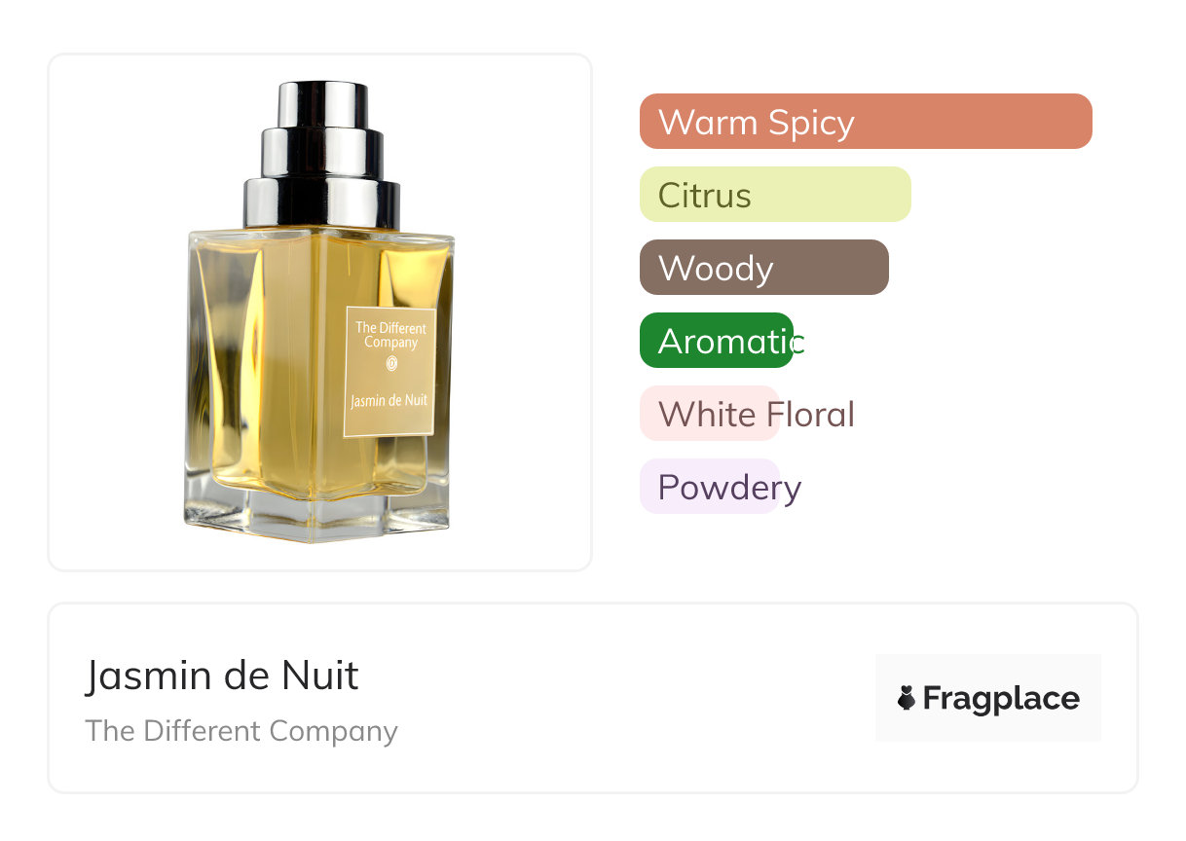Click the 'Warm Spicy' text label
Image resolution: width=1186 pixels, height=841 pixels.
(757, 123)
